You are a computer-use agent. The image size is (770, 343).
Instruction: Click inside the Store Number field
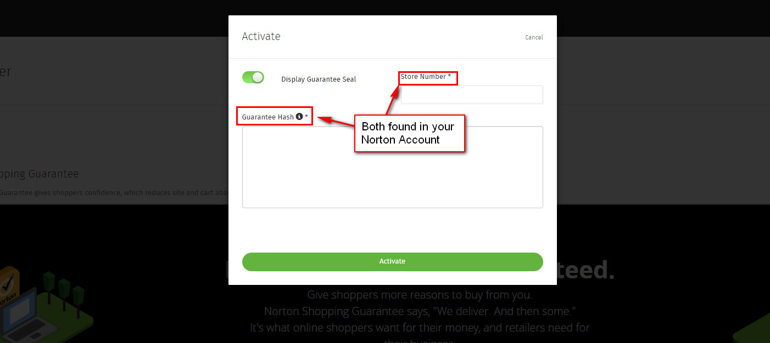[x=472, y=95]
